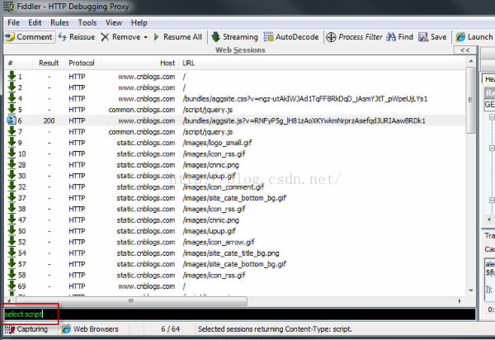495x340 pixels.
Task: Click status message about Content-Type script
Action: pos(275,329)
